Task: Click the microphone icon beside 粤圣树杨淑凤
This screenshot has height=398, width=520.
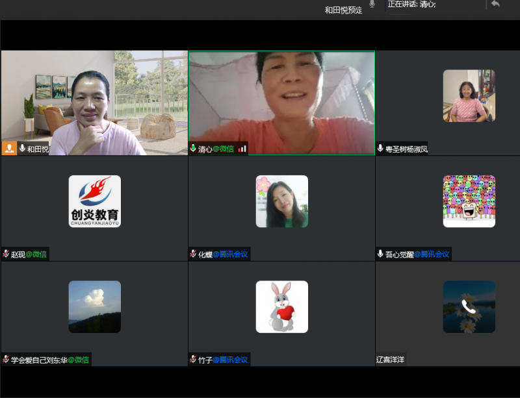Action: [x=380, y=149]
